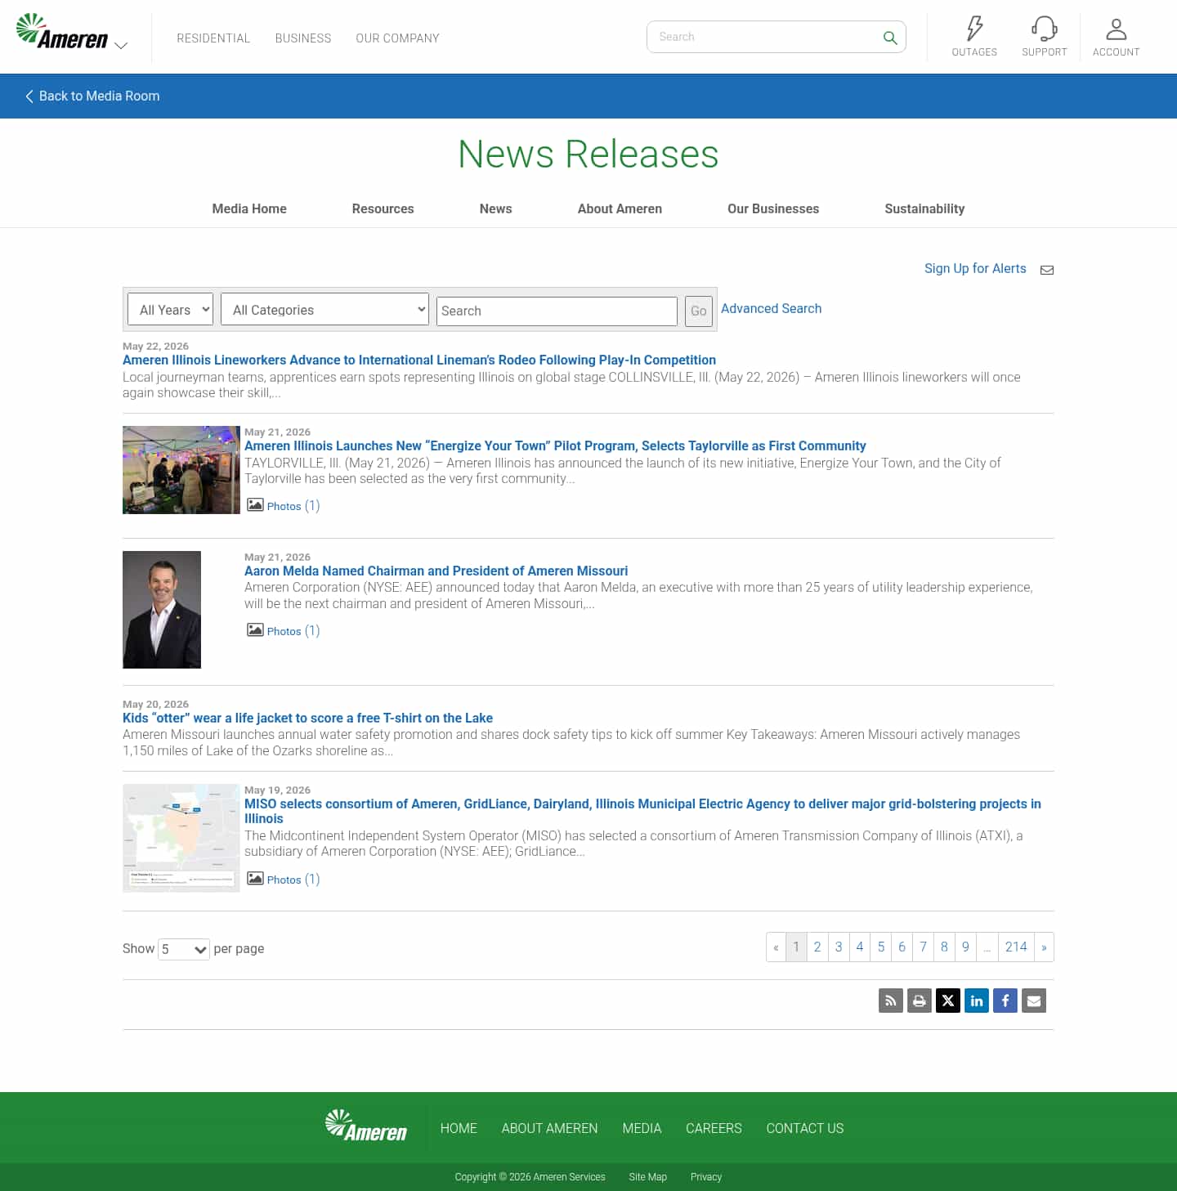Go to page 6 in pagination
1177x1191 pixels.
tap(902, 947)
